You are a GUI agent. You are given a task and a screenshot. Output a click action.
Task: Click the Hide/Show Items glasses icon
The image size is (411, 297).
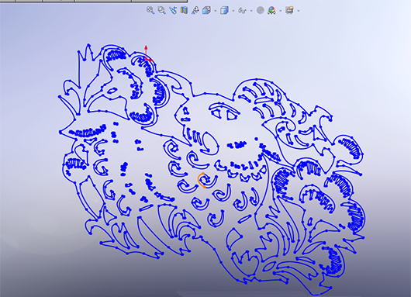point(242,11)
